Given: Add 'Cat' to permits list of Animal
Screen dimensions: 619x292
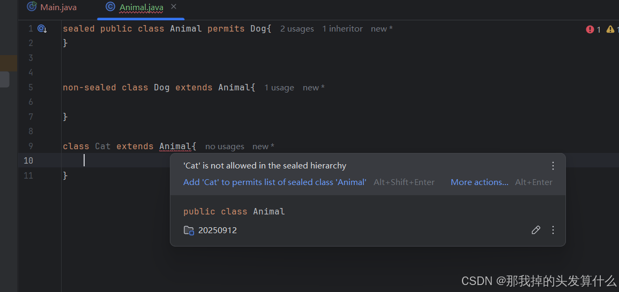Looking at the screenshot, I should (x=275, y=182).
